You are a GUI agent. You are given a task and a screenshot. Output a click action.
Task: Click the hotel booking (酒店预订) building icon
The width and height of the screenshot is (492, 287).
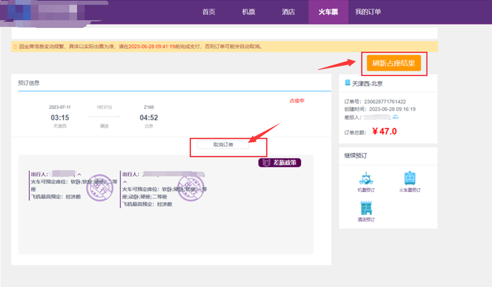(x=366, y=208)
